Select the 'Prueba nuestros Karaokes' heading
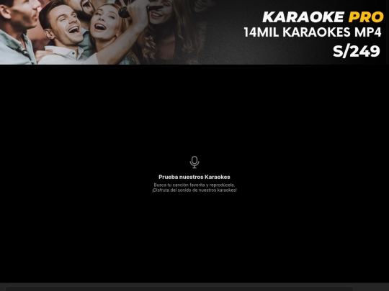The width and height of the screenshot is (389, 291). (x=194, y=177)
